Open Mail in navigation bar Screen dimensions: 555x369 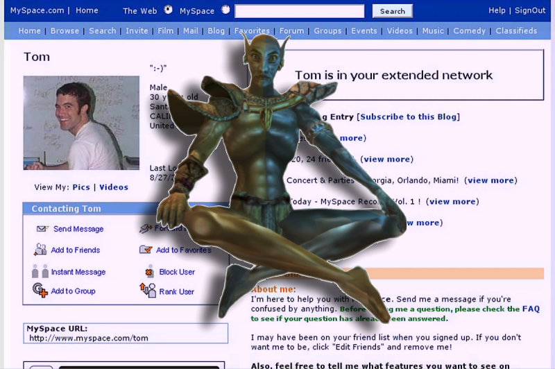[190, 31]
